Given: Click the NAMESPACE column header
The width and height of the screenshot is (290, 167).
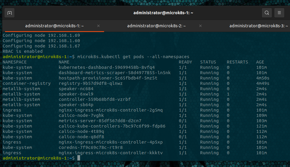Looking at the screenshot, I should click(x=15, y=62).
